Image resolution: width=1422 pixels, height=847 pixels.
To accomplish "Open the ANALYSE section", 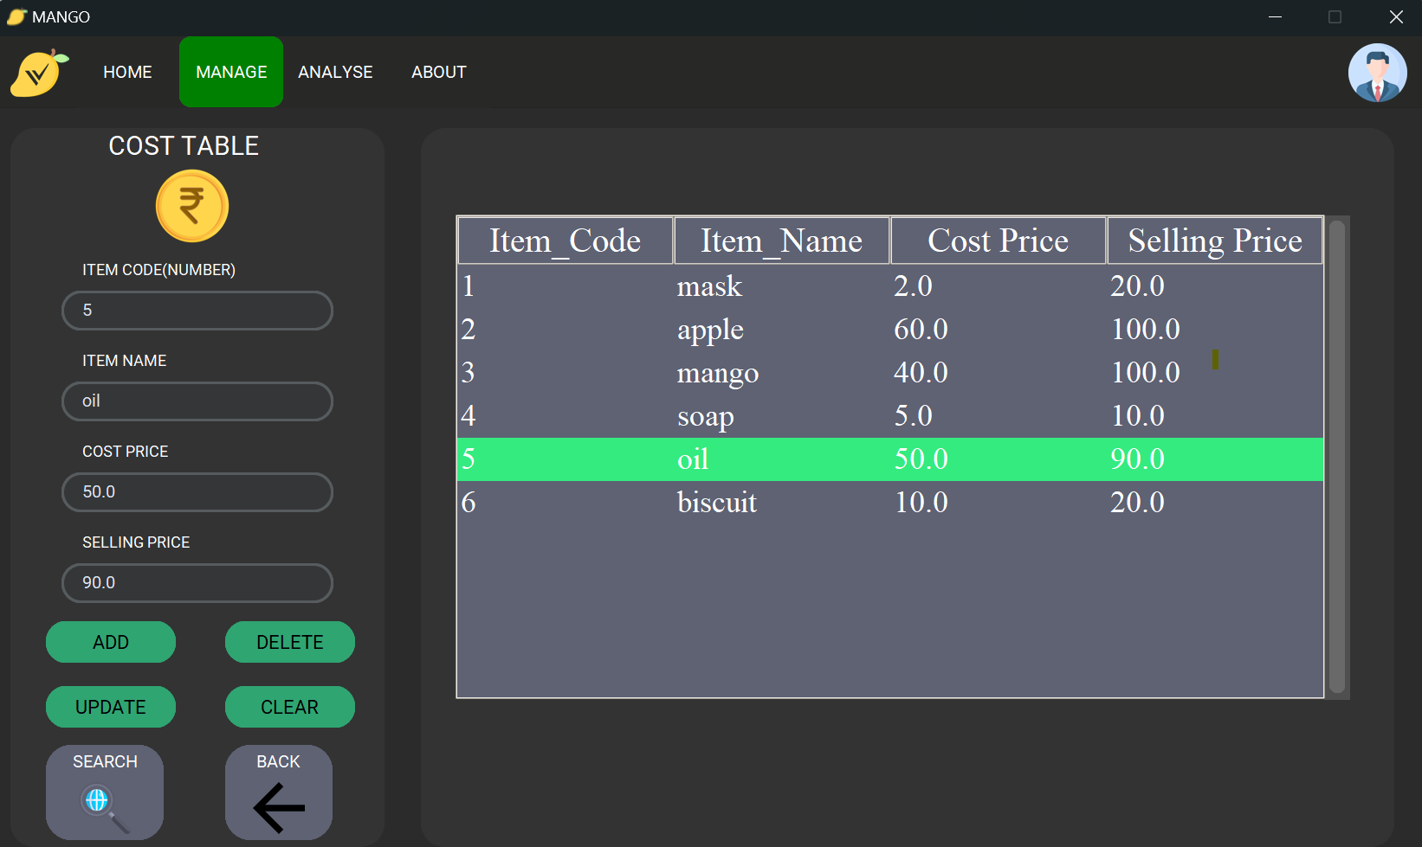I will [335, 72].
